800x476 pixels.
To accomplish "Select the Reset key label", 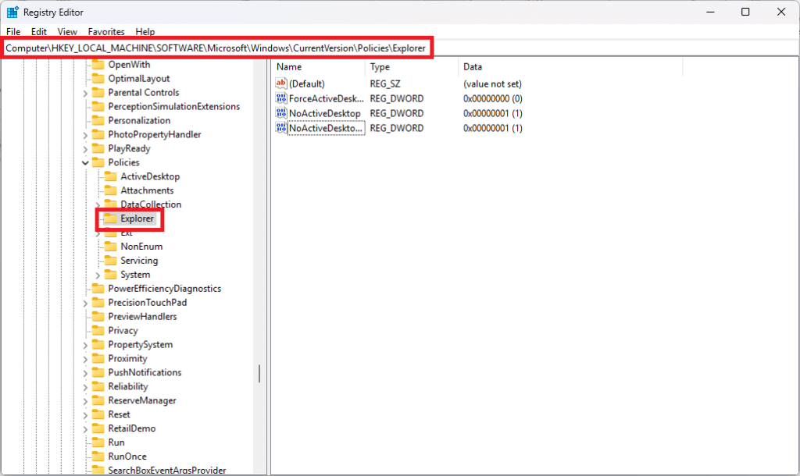I will pos(119,414).
